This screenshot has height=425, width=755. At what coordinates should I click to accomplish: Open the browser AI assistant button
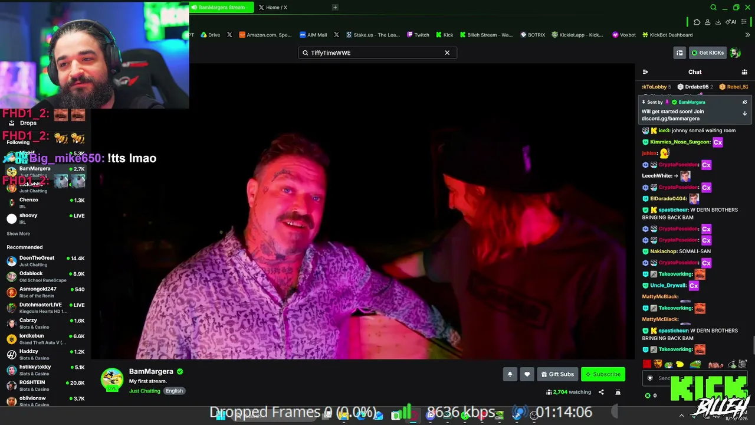tap(731, 22)
